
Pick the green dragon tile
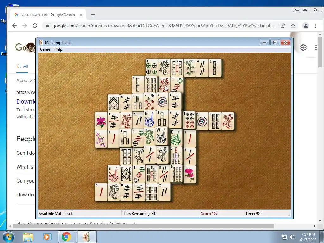149,137
